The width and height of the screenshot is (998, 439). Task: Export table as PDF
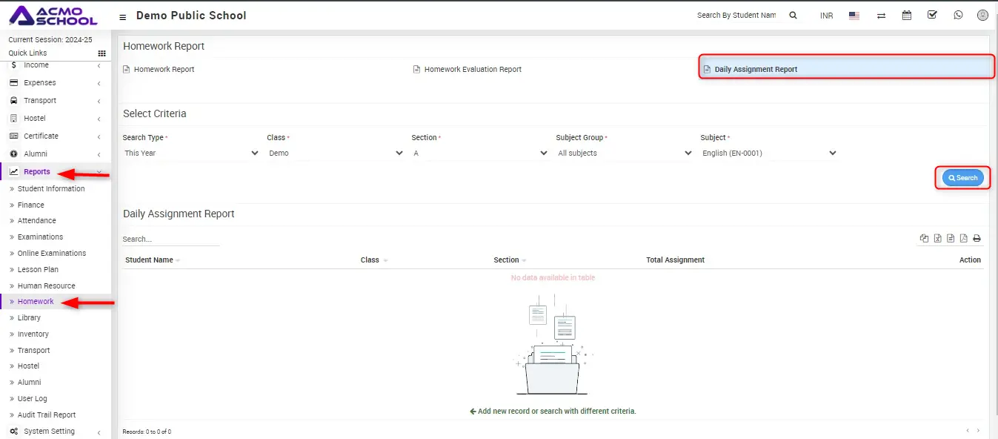pyautogui.click(x=963, y=238)
